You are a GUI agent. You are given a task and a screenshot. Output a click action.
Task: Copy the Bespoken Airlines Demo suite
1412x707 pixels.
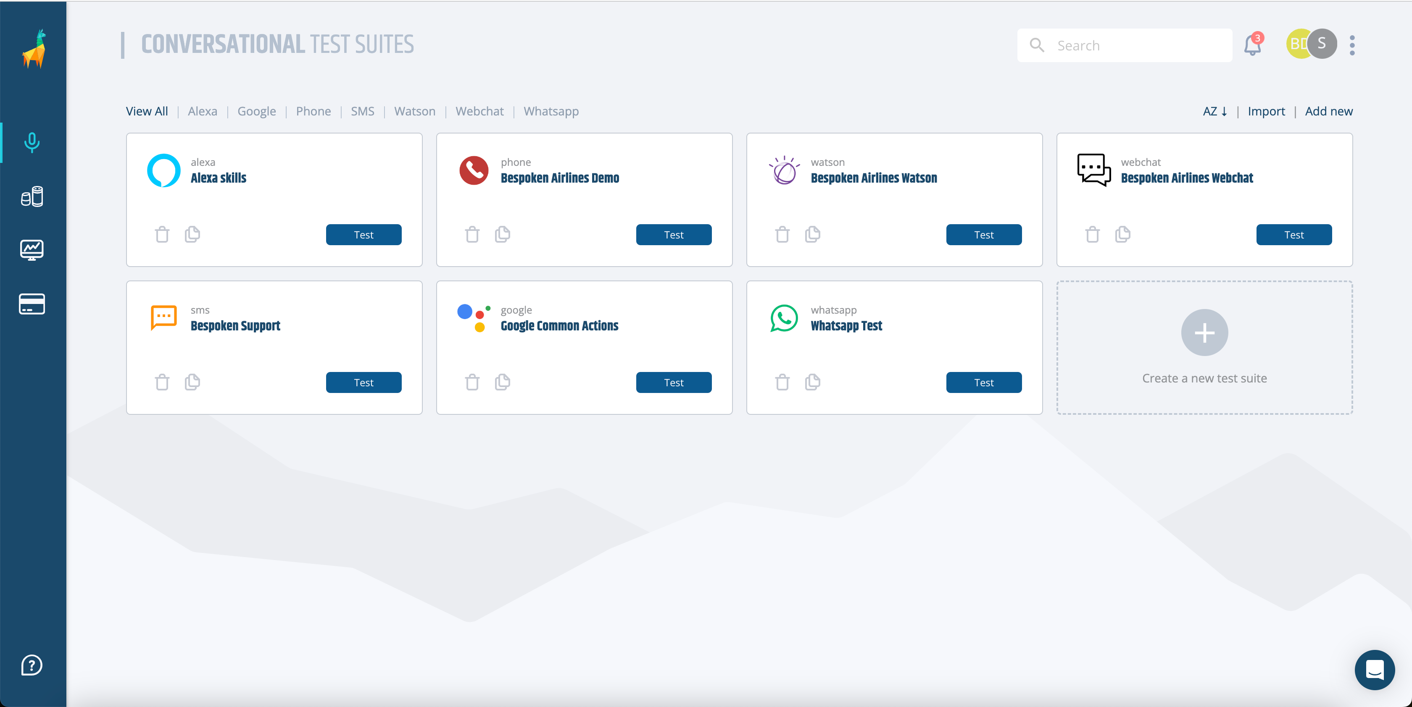(x=503, y=234)
